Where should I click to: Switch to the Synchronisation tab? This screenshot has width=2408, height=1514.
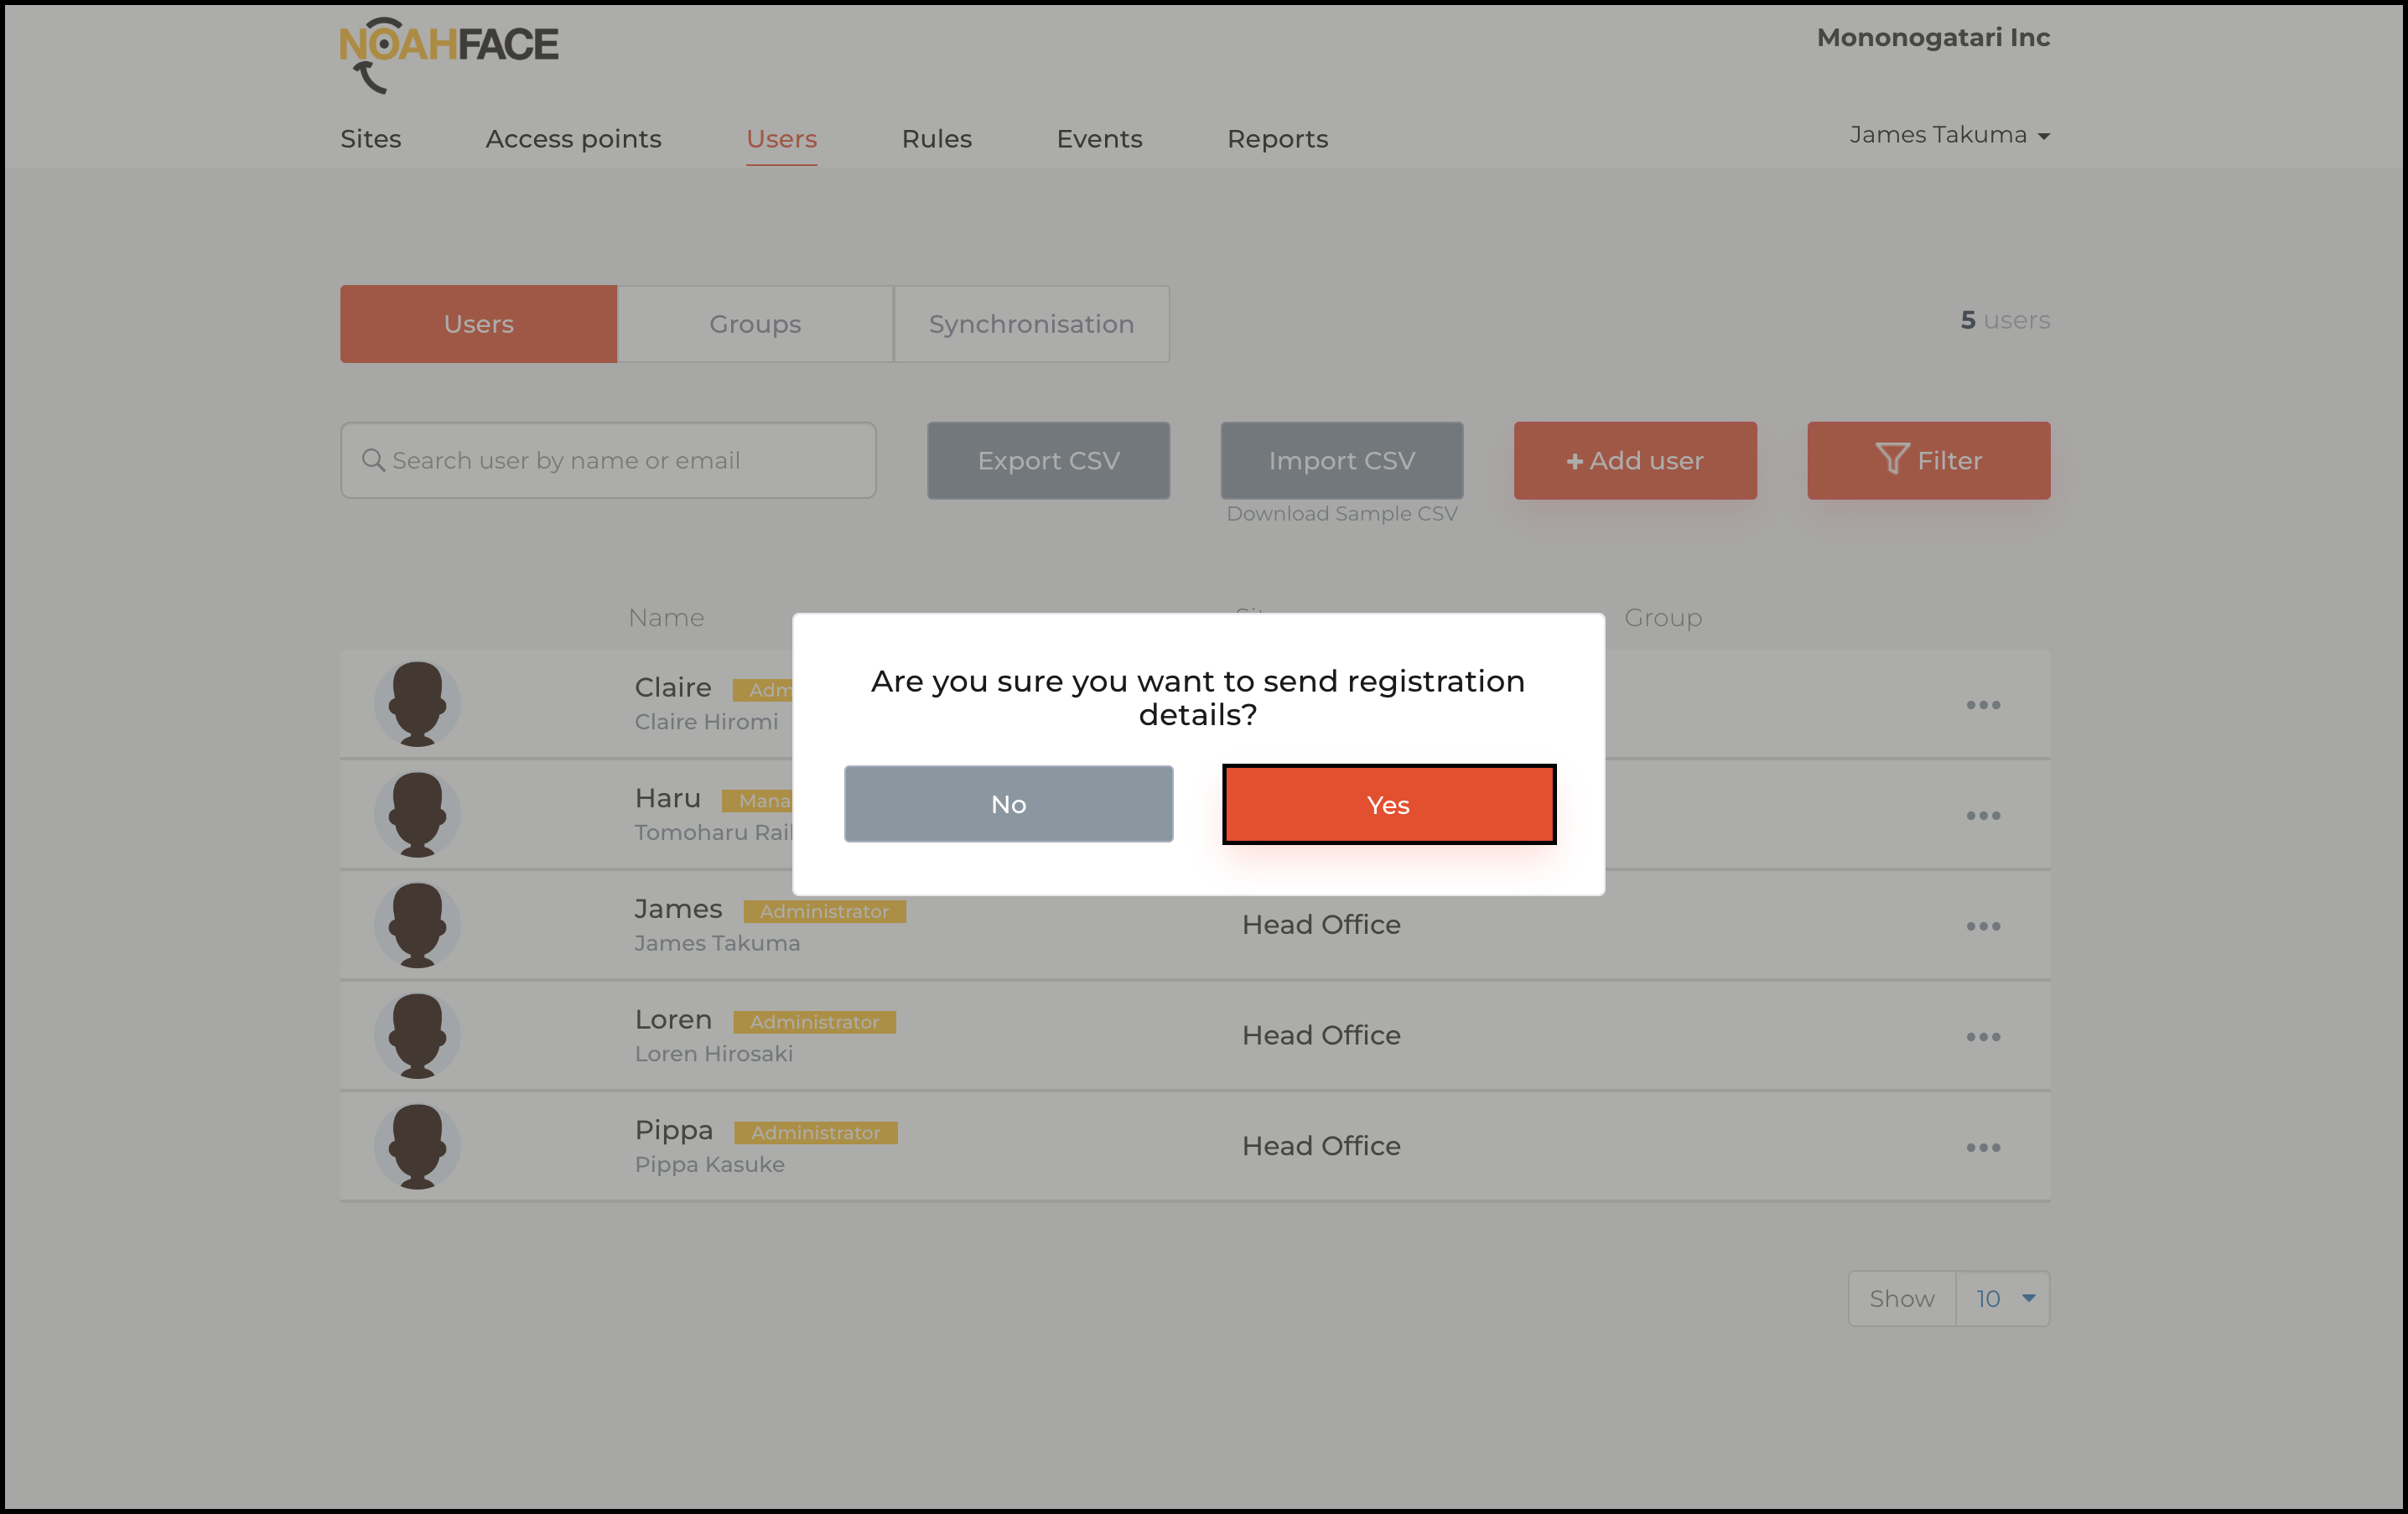[x=1031, y=324]
